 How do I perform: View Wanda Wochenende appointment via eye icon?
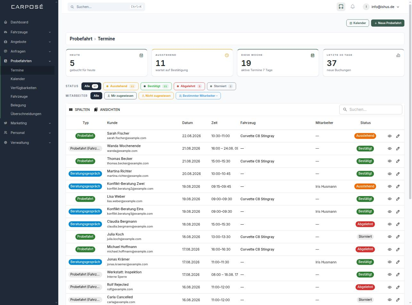390,149
